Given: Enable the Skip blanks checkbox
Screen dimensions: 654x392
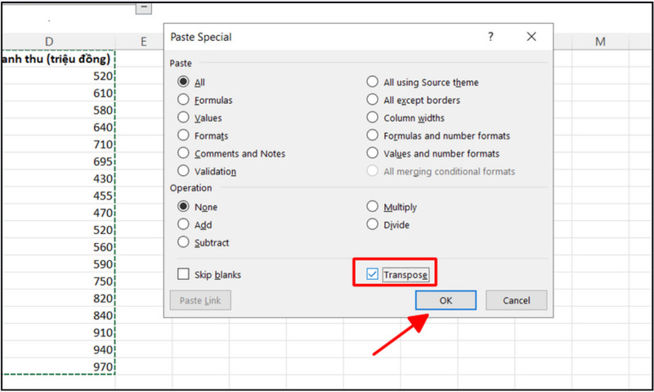Looking at the screenshot, I should tap(183, 275).
